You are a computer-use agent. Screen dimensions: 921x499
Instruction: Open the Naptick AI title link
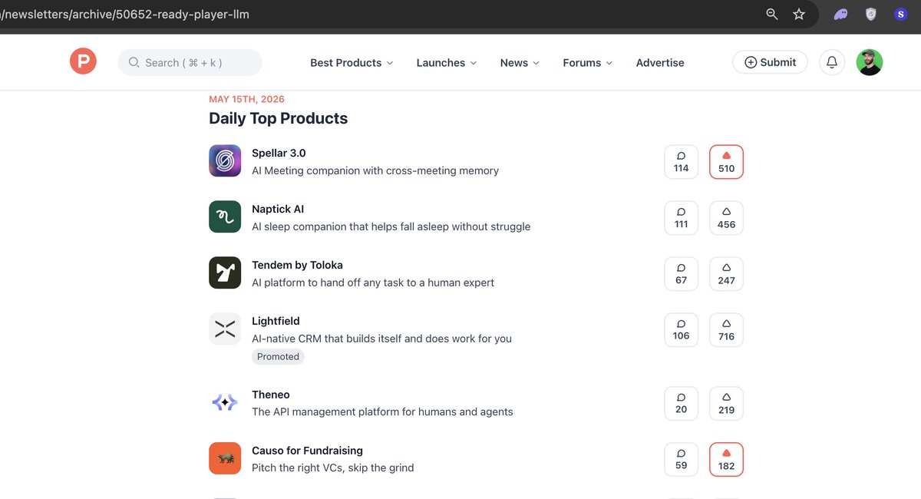[x=278, y=209]
